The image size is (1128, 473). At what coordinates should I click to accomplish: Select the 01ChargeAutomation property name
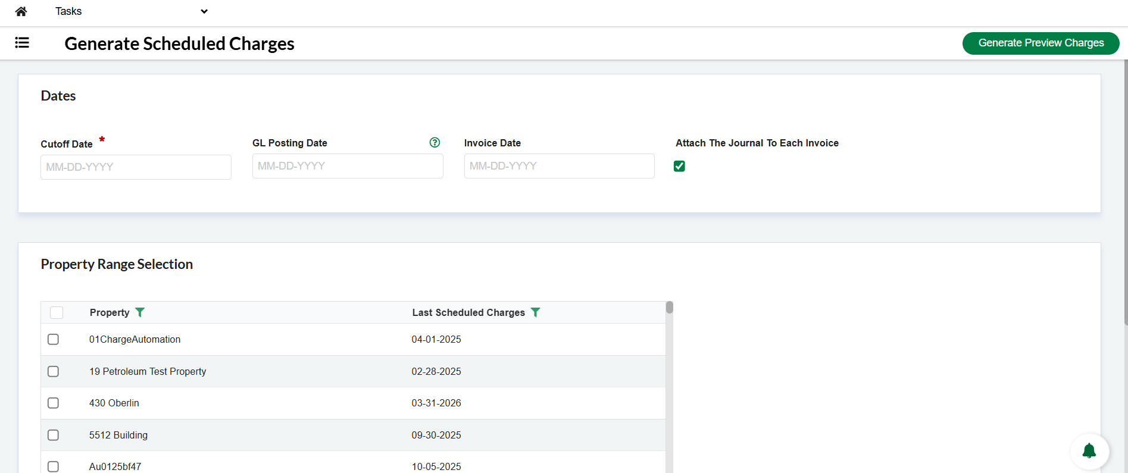coord(135,339)
